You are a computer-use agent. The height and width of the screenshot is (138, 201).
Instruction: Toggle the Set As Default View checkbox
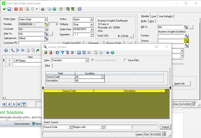(93, 60)
